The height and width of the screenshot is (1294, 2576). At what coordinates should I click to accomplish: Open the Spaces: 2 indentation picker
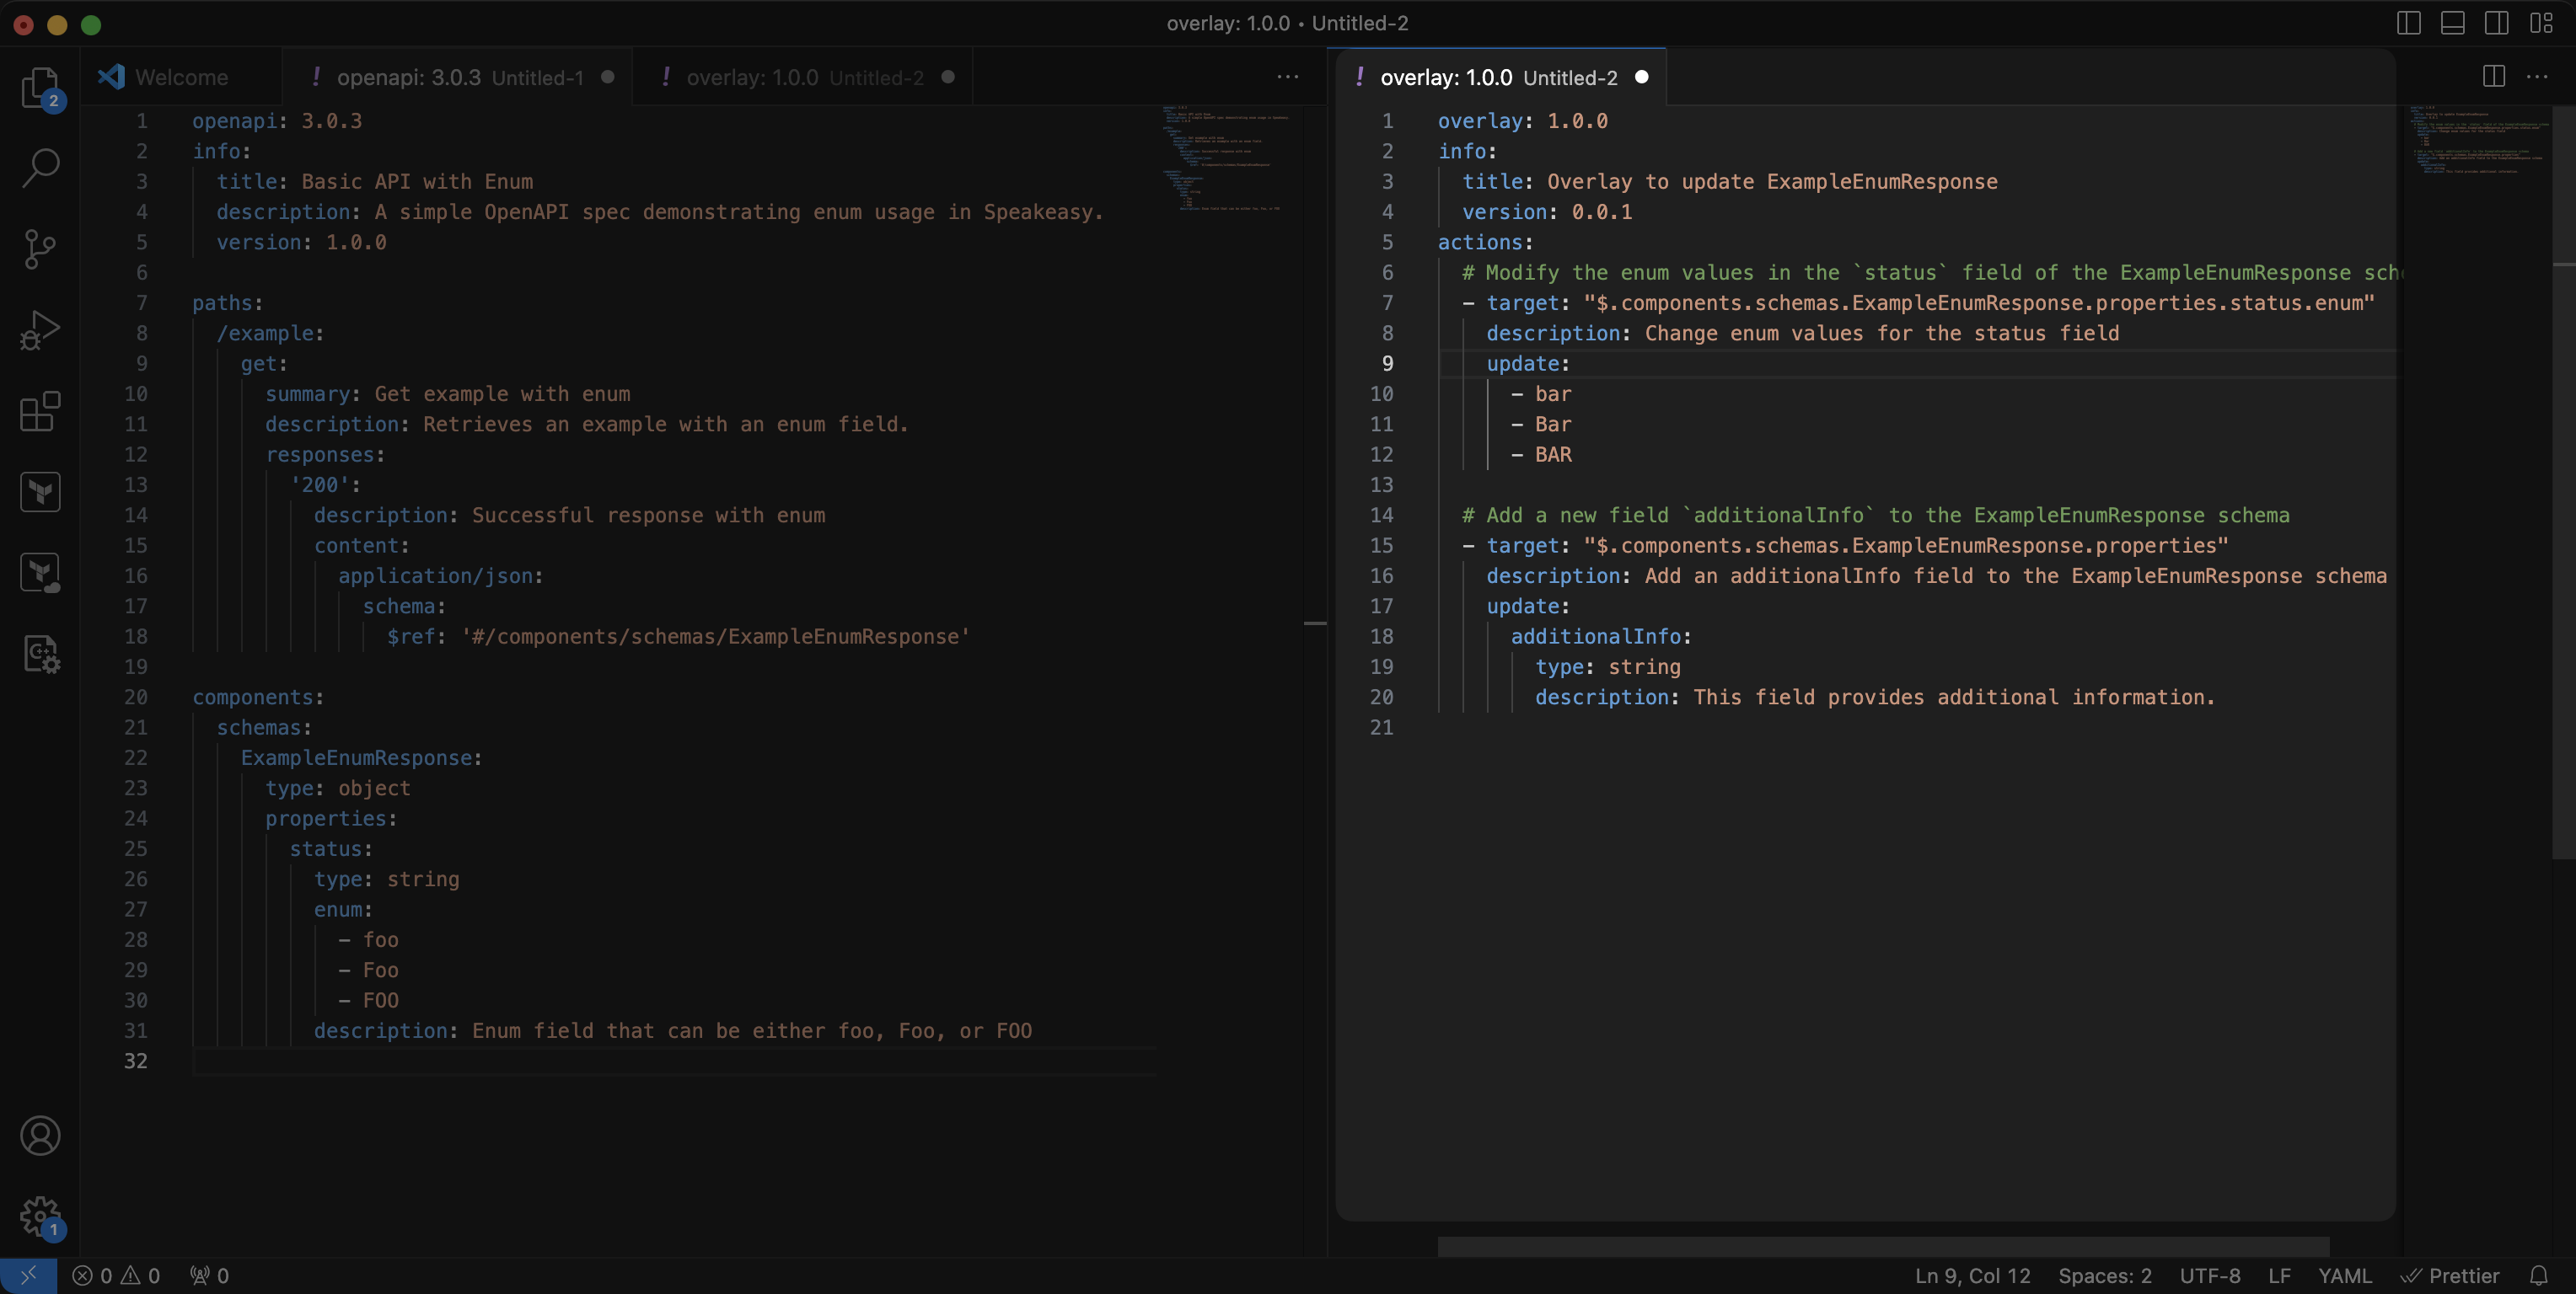point(2104,1275)
